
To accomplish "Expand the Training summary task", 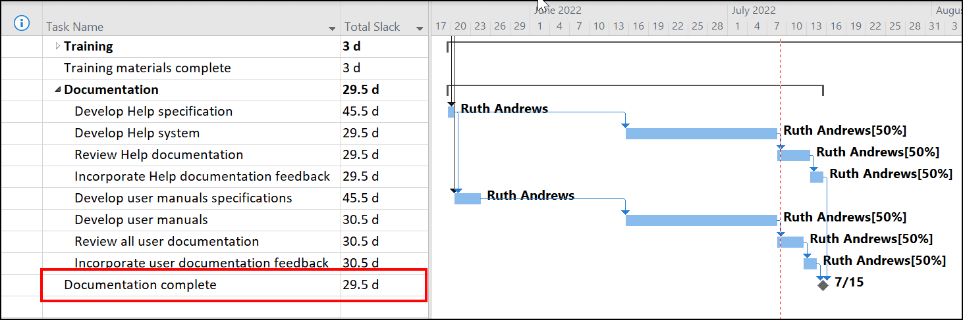I will [x=57, y=46].
